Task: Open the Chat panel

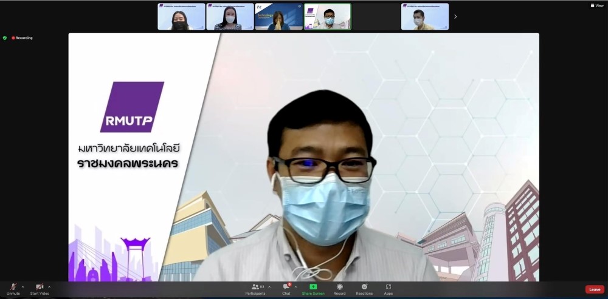Action: pyautogui.click(x=286, y=289)
